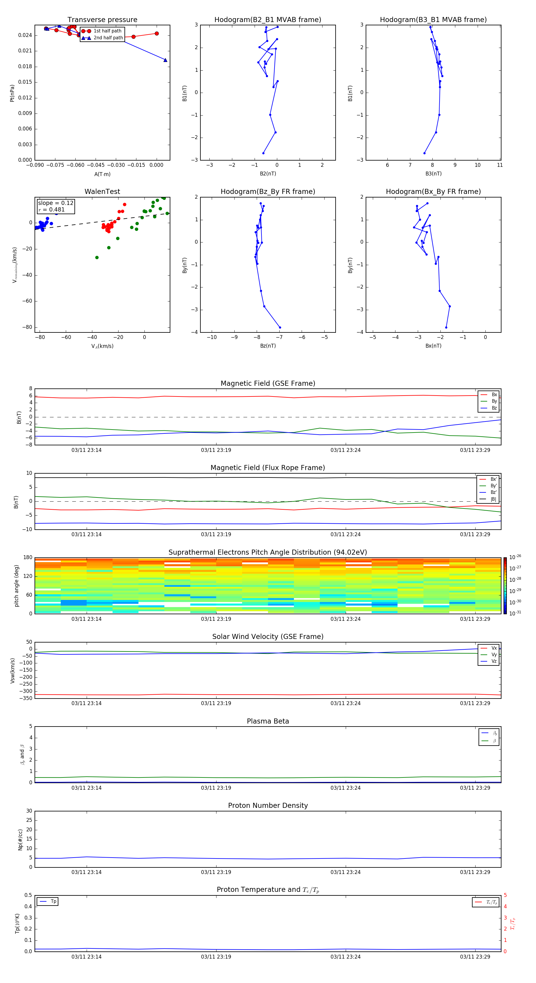The width and height of the screenshot is (536, 983).
Task: Click the 'Bx' entry in GSE legend
Action: coord(489,395)
